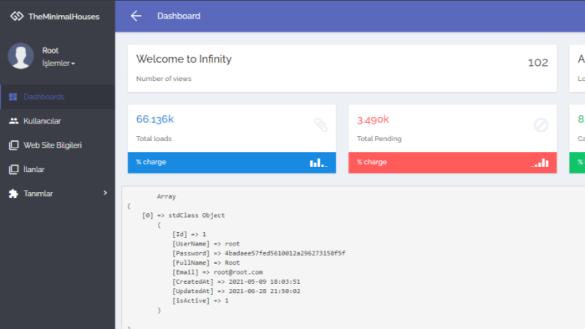Click the Number of views label

pyautogui.click(x=164, y=78)
